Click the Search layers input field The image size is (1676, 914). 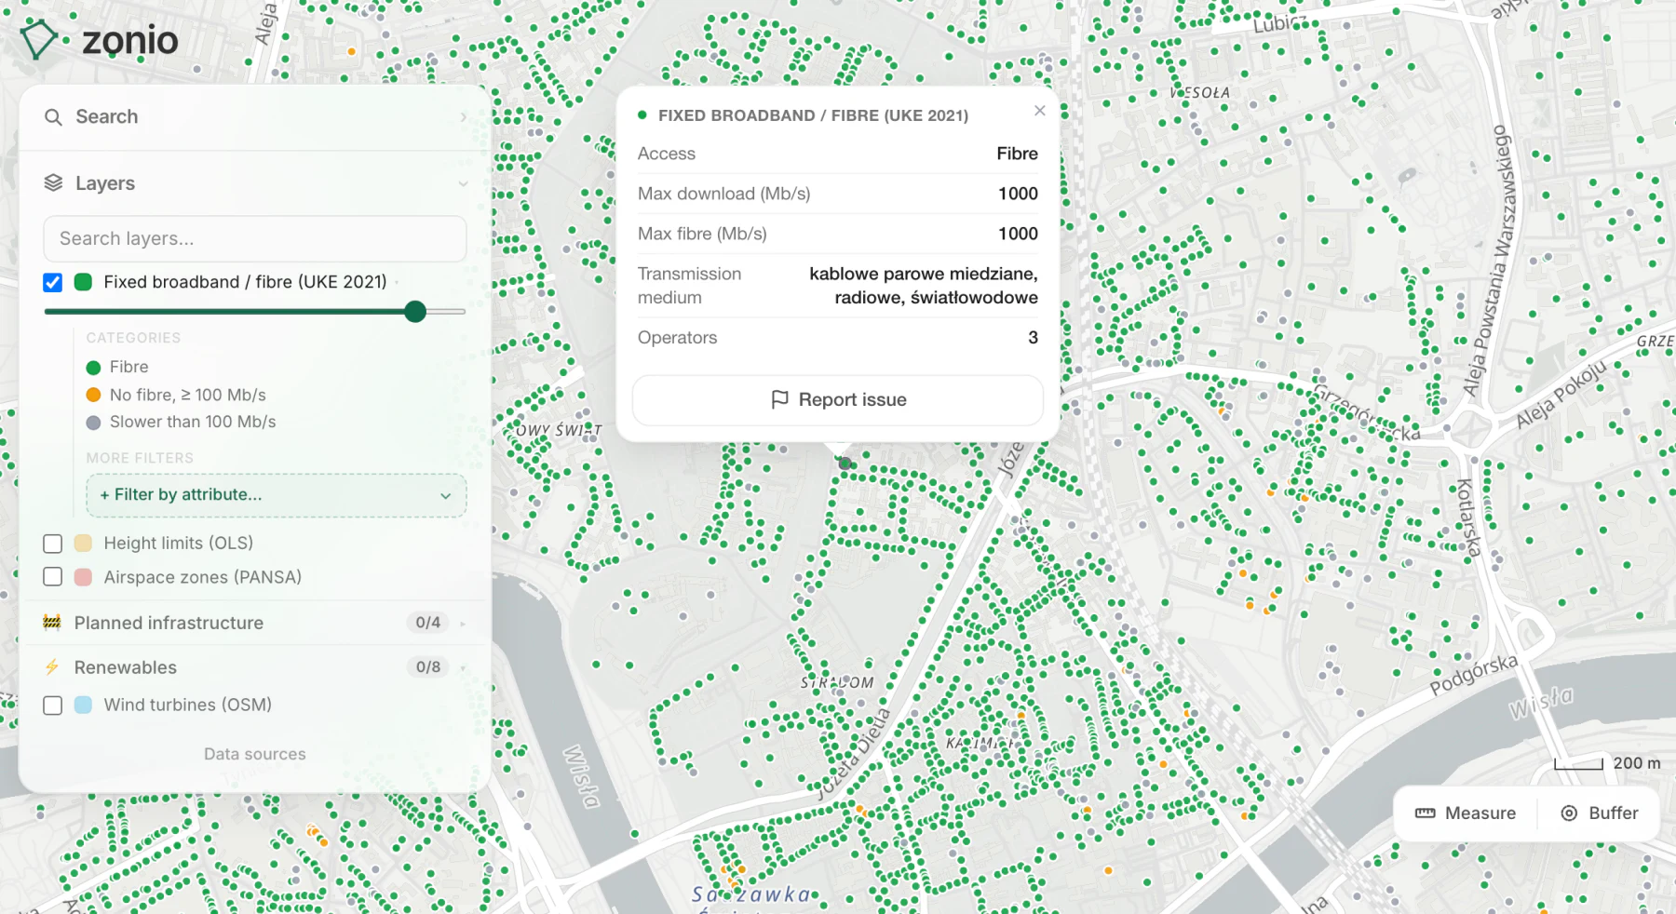click(255, 239)
